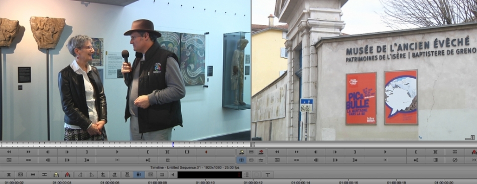The image size is (477, 184).
Task: Open the Title tool with the T icon
Action: pos(268,174)
